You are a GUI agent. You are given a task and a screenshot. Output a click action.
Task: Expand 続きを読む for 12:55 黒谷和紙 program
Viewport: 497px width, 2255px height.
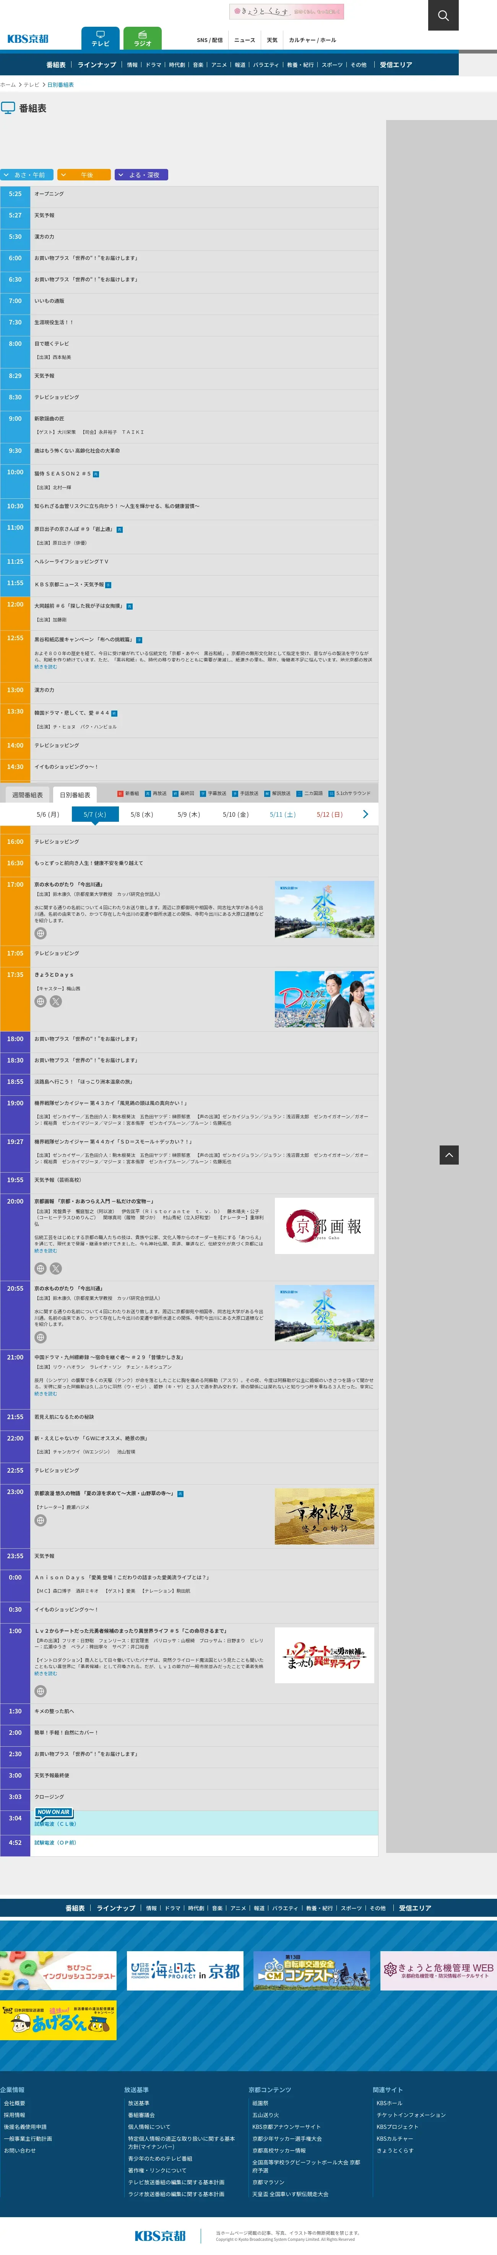[x=45, y=667]
